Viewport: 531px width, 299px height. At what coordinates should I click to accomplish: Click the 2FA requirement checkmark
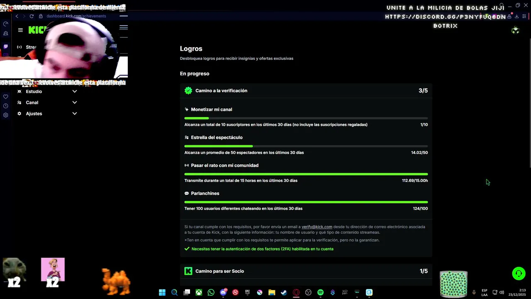click(x=187, y=249)
